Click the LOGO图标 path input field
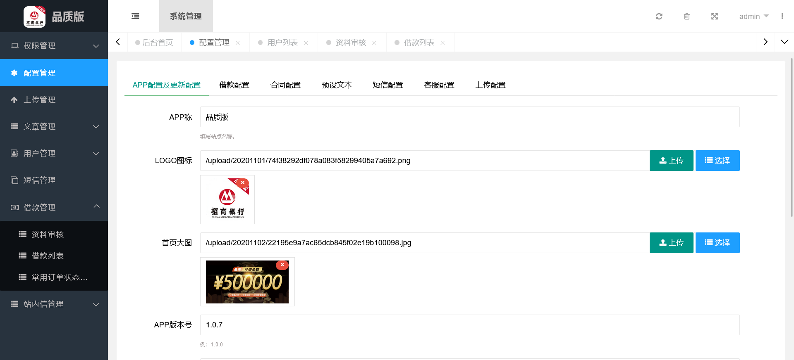Image resolution: width=794 pixels, height=360 pixels. tap(425, 161)
